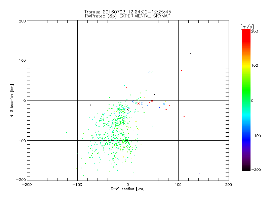Click the colorbar '0' label

point(252,100)
